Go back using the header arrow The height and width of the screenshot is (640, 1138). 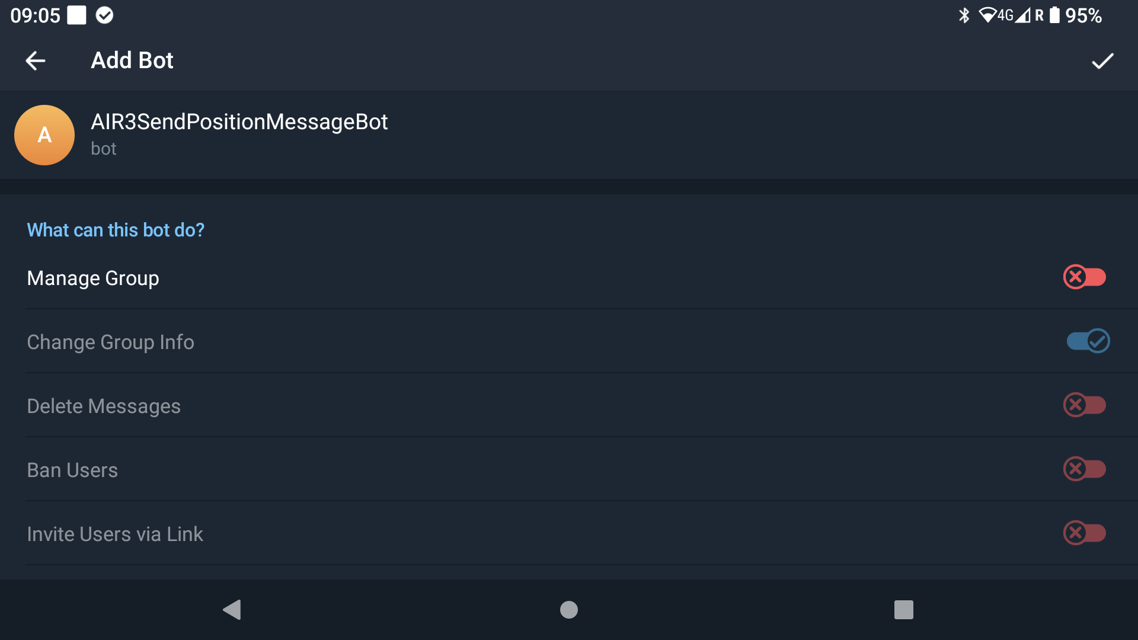36,60
